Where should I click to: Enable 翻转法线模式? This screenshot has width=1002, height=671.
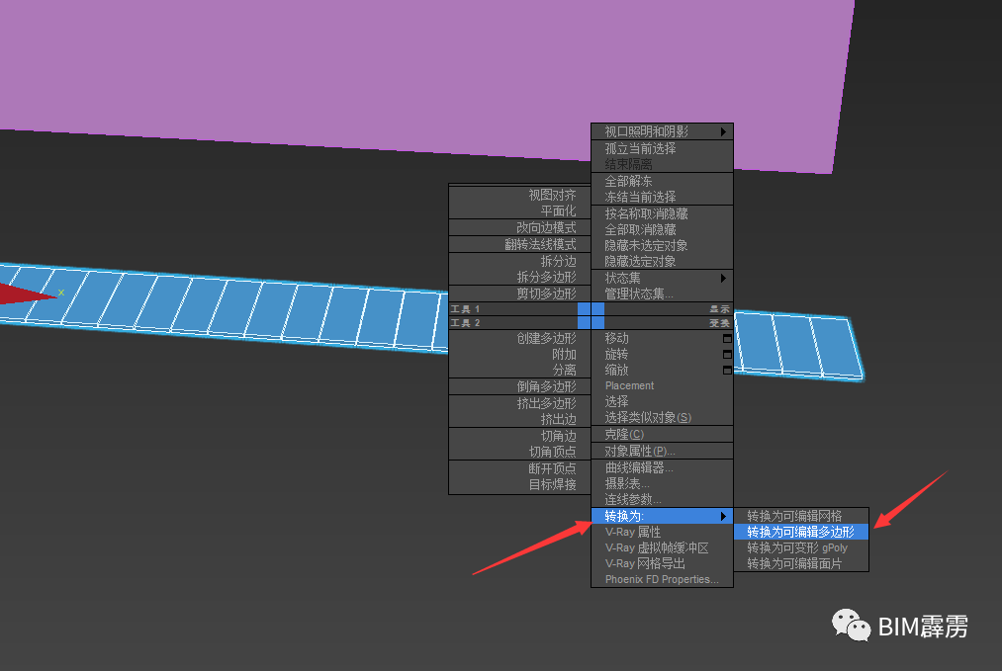coord(519,244)
